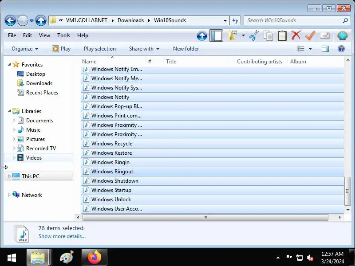Click the Paste clipboard icon

(282, 35)
